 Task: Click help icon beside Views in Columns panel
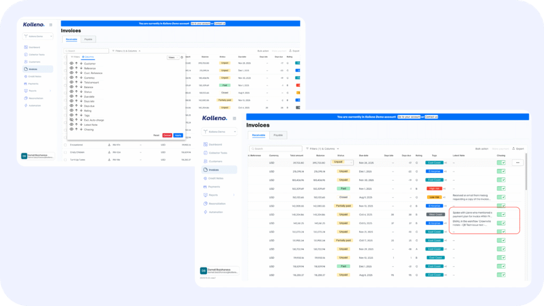coord(182,57)
